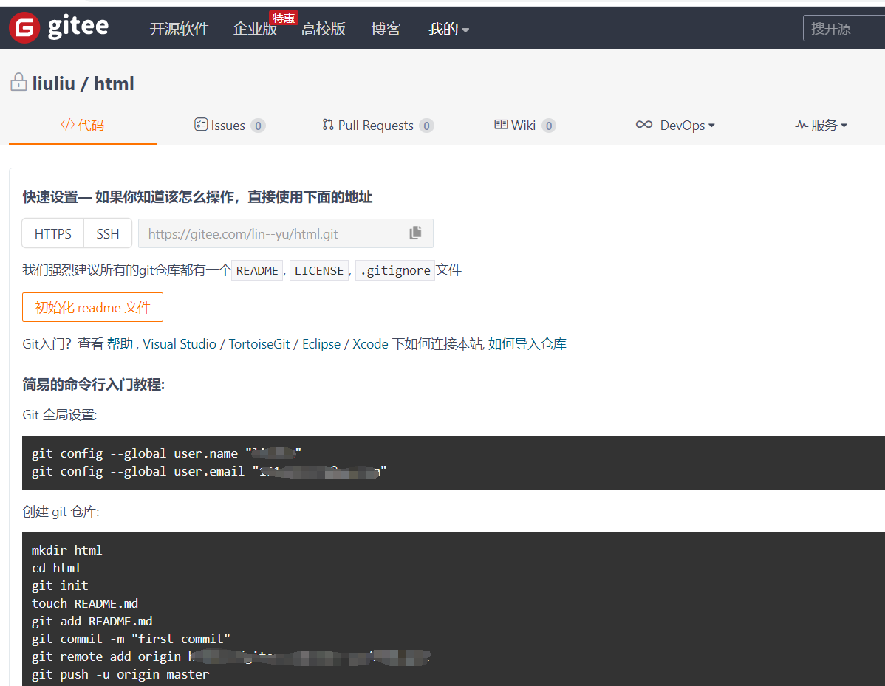Select the HTTPS protocol button
The image size is (885, 686).
tap(53, 233)
